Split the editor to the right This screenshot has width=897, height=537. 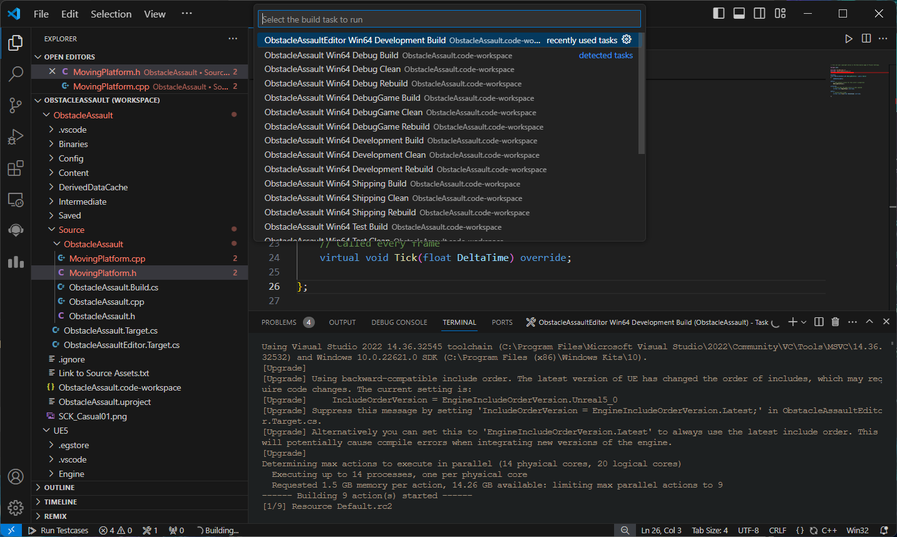pos(866,39)
